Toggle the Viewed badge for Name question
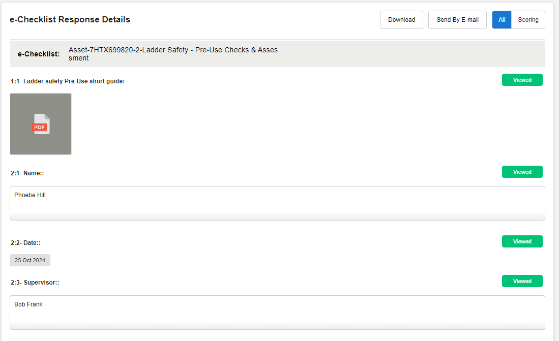The width and height of the screenshot is (559, 341). (x=522, y=172)
